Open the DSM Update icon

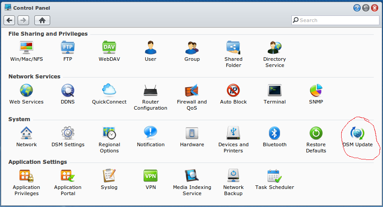357,133
